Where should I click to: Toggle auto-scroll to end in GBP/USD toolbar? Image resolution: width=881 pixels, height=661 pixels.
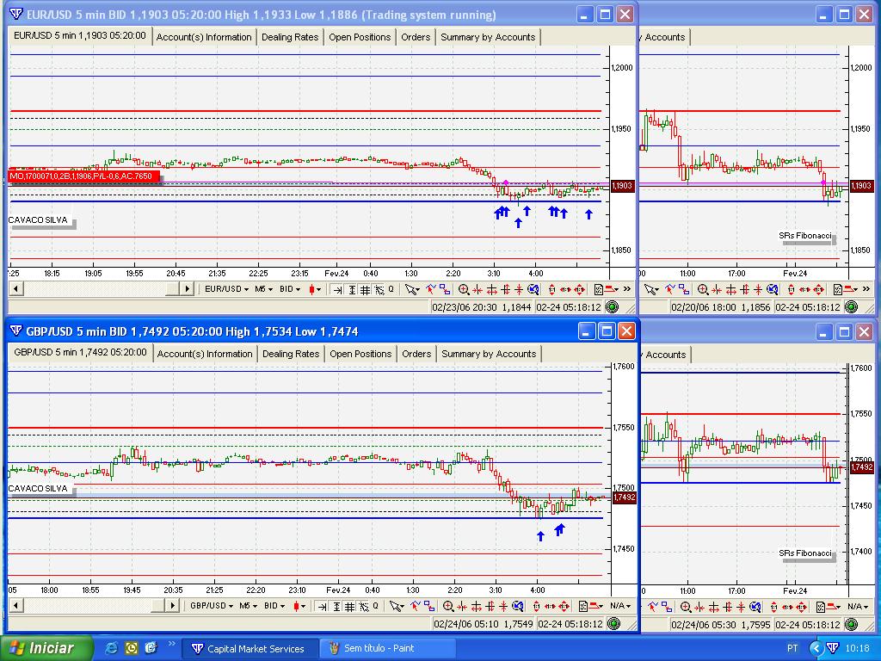click(323, 606)
